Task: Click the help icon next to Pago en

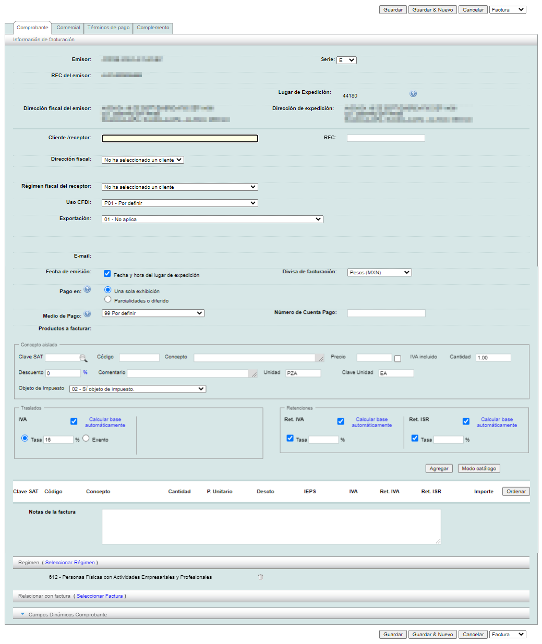Action: (88, 289)
